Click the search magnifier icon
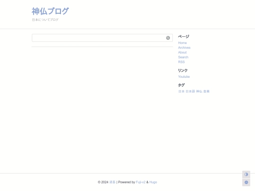 [168, 38]
